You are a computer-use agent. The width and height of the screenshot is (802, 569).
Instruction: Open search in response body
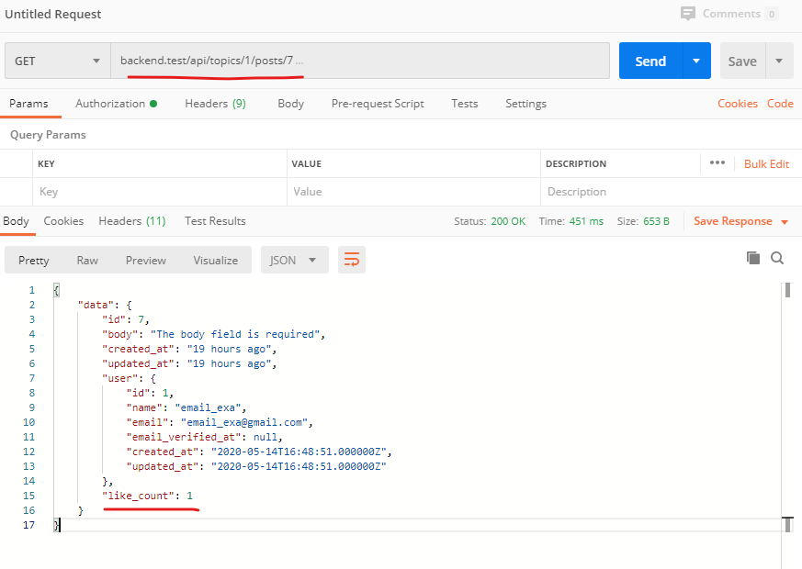click(x=777, y=259)
